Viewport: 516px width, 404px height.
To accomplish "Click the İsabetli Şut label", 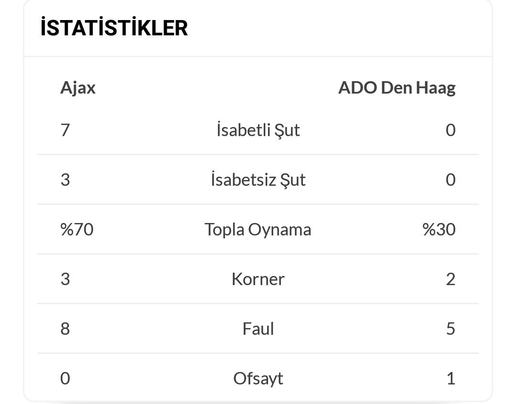I will pos(258,130).
